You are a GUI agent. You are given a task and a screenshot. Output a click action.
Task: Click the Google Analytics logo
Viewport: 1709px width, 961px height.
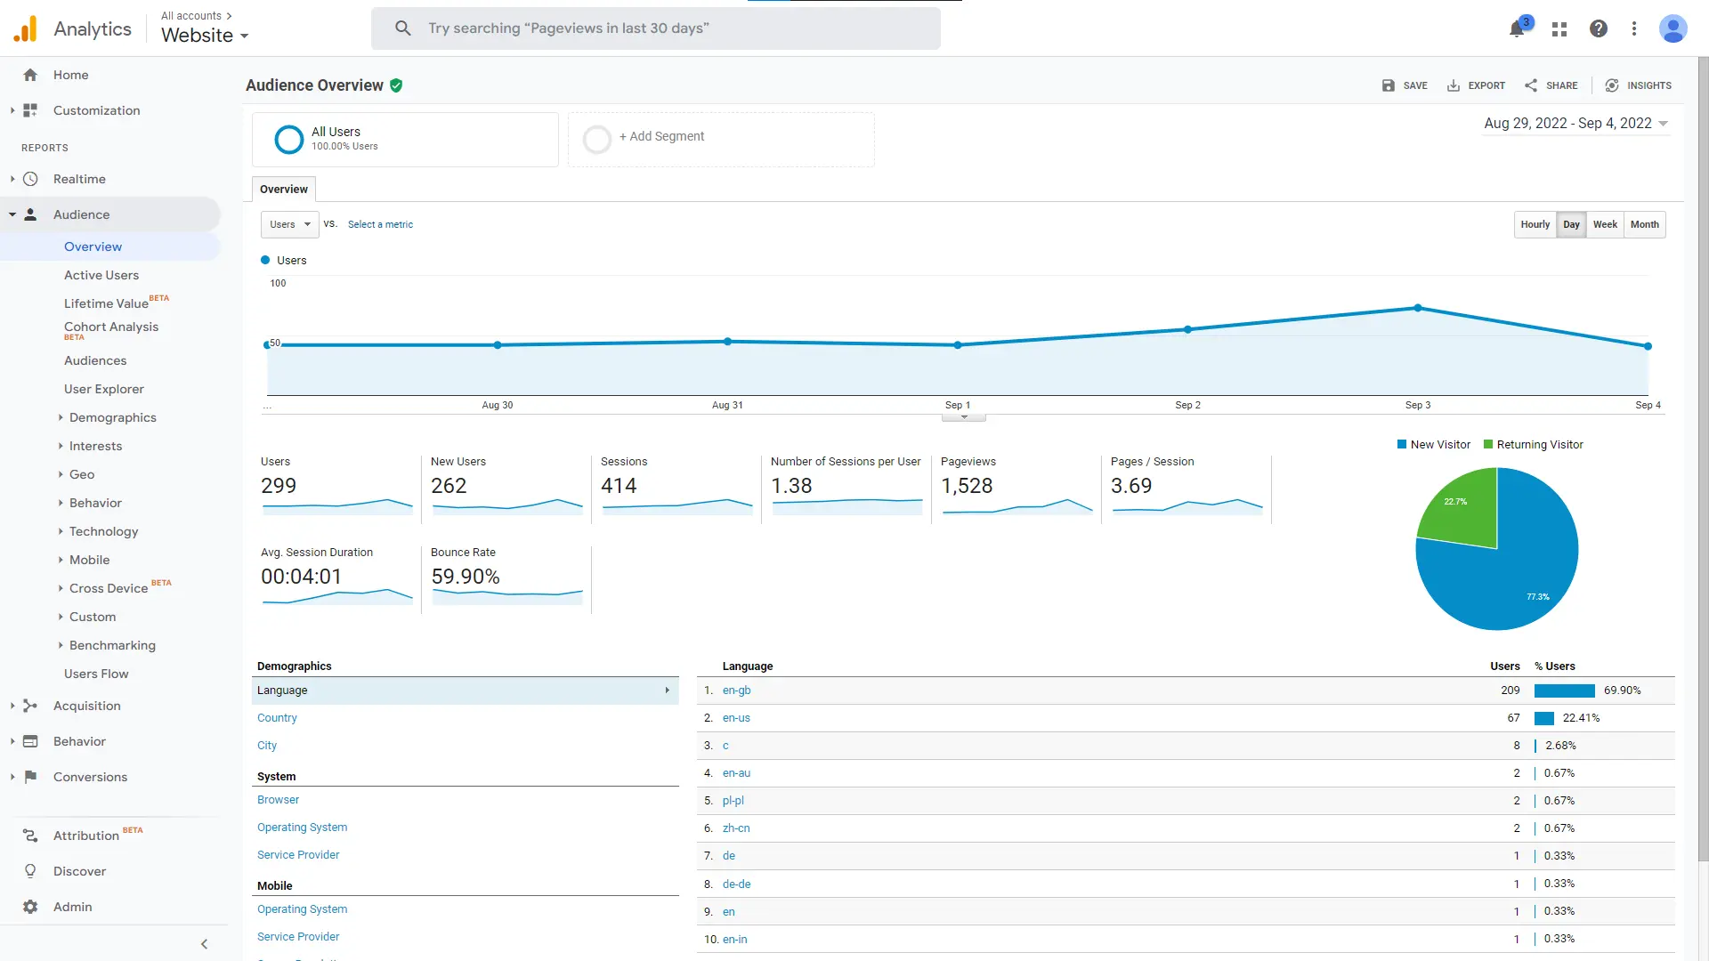click(x=26, y=28)
